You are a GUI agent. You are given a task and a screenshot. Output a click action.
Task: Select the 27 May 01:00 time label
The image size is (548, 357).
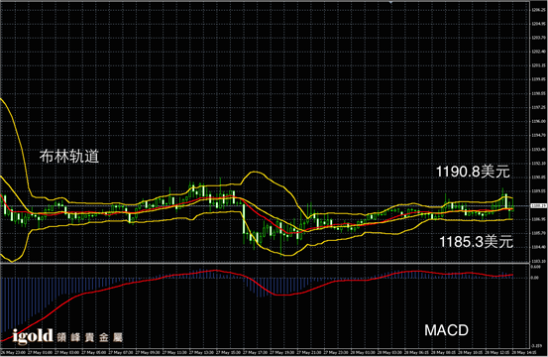click(40, 352)
